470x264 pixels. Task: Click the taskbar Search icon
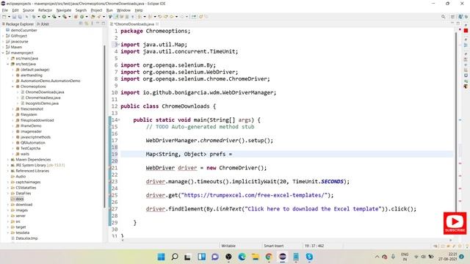click(x=175, y=257)
